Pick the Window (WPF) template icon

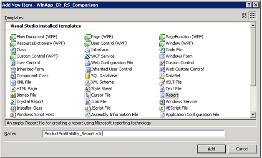(x=162, y=43)
